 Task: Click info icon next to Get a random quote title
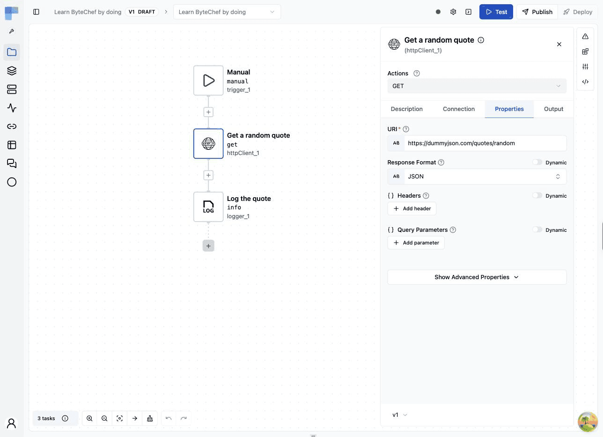coord(481,40)
